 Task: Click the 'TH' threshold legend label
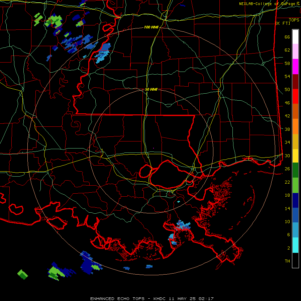287,261
